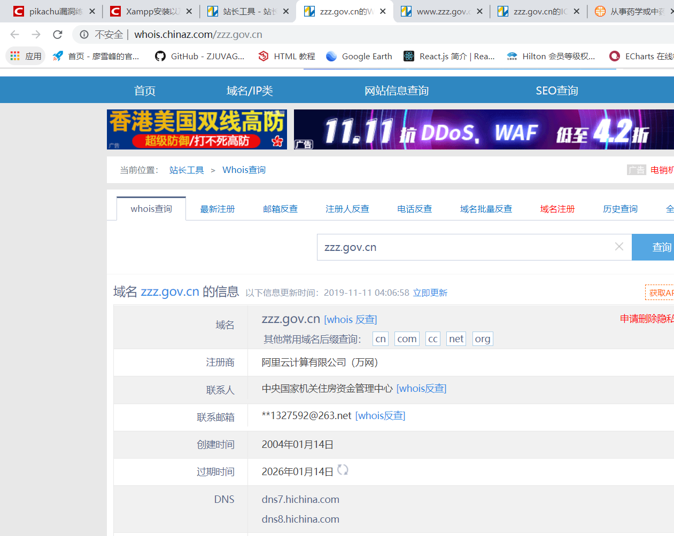This screenshot has width=674, height=536.
Task: Select the whois查询 tab
Action: tap(151, 209)
